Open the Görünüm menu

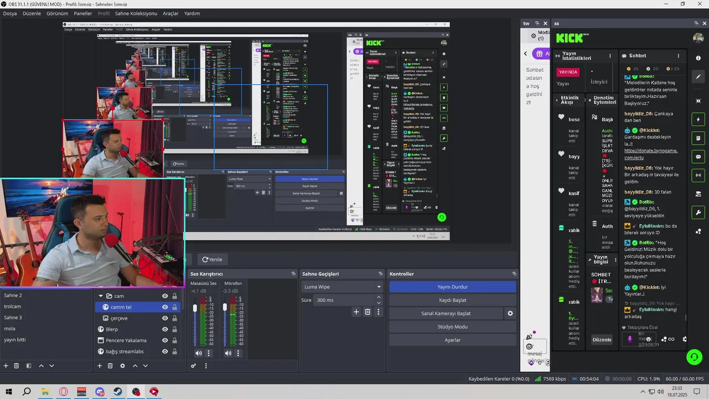pyautogui.click(x=57, y=13)
